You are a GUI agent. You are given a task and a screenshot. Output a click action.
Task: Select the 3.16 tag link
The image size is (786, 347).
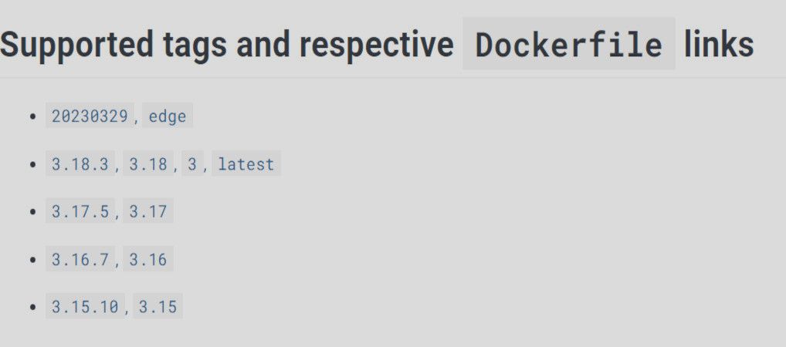click(x=148, y=260)
